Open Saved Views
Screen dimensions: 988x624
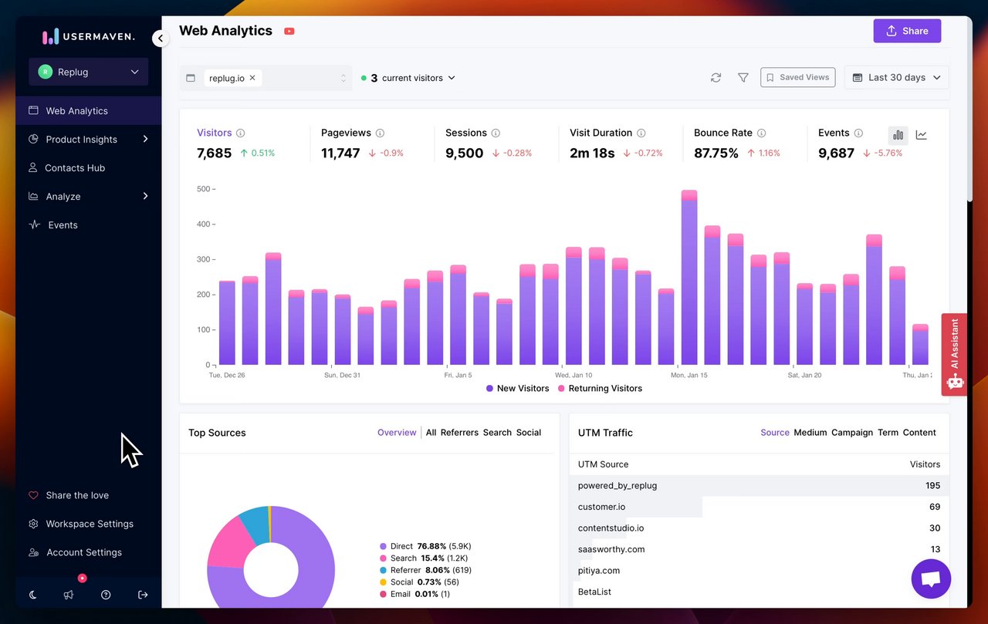coord(797,77)
